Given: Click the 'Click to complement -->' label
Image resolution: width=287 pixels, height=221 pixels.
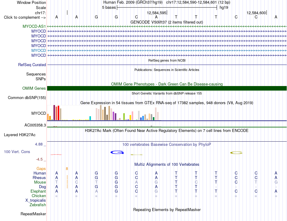Looking at the screenshot, I should 25,18.
